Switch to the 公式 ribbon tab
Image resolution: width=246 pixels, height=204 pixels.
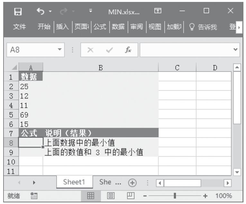click(x=100, y=27)
